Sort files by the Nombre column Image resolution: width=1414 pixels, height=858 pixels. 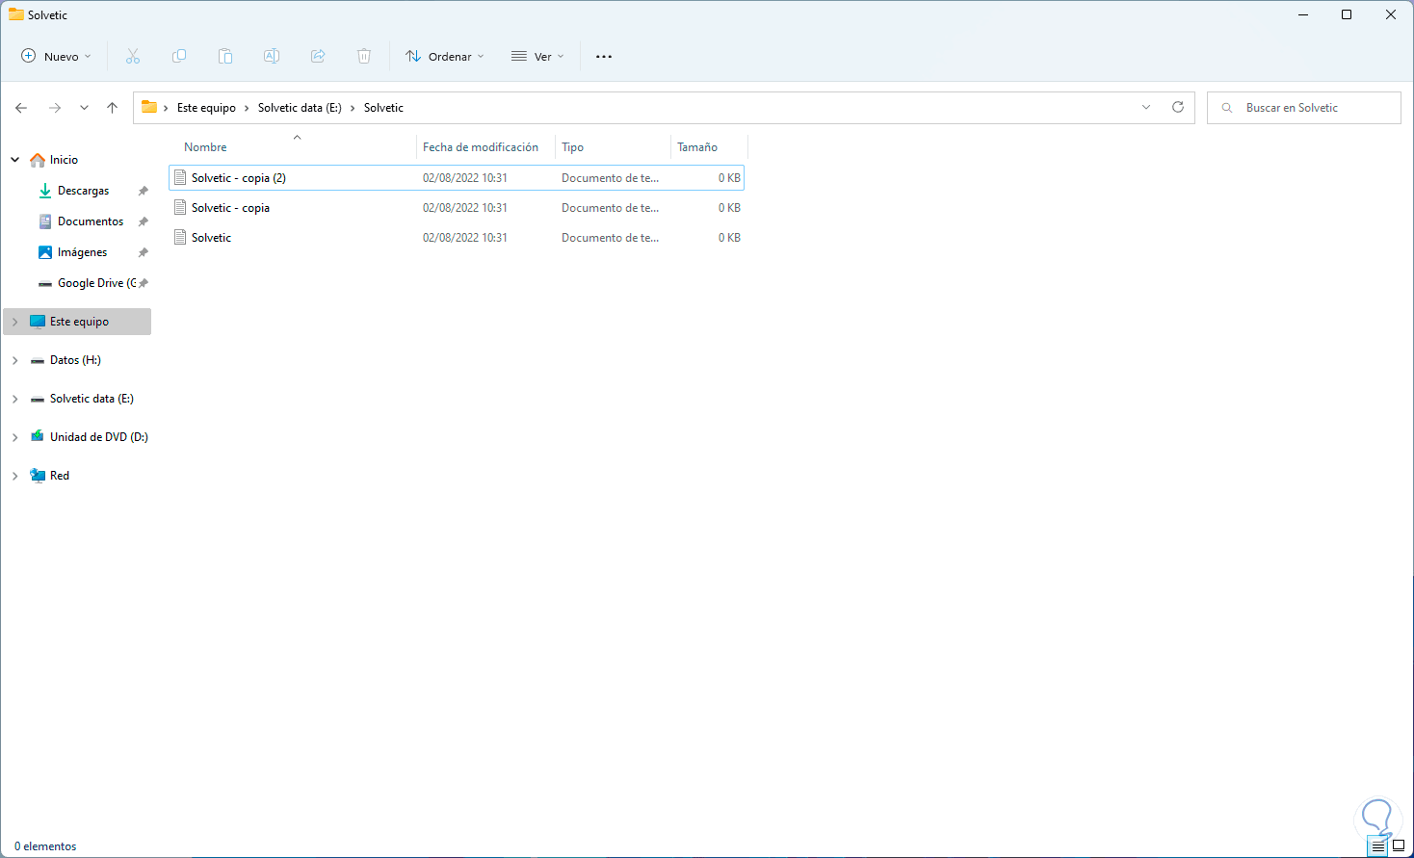(205, 147)
